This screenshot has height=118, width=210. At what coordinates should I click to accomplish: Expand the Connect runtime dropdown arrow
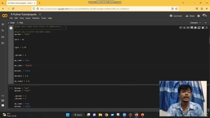click(x=200, y=23)
